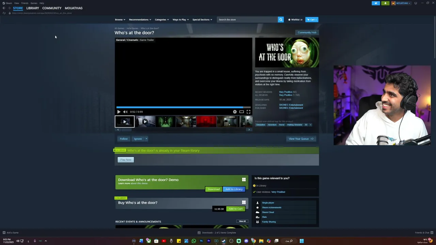Image resolution: width=436 pixels, height=245 pixels.
Task: Expand the Special Sections dropdown
Action: point(202,20)
